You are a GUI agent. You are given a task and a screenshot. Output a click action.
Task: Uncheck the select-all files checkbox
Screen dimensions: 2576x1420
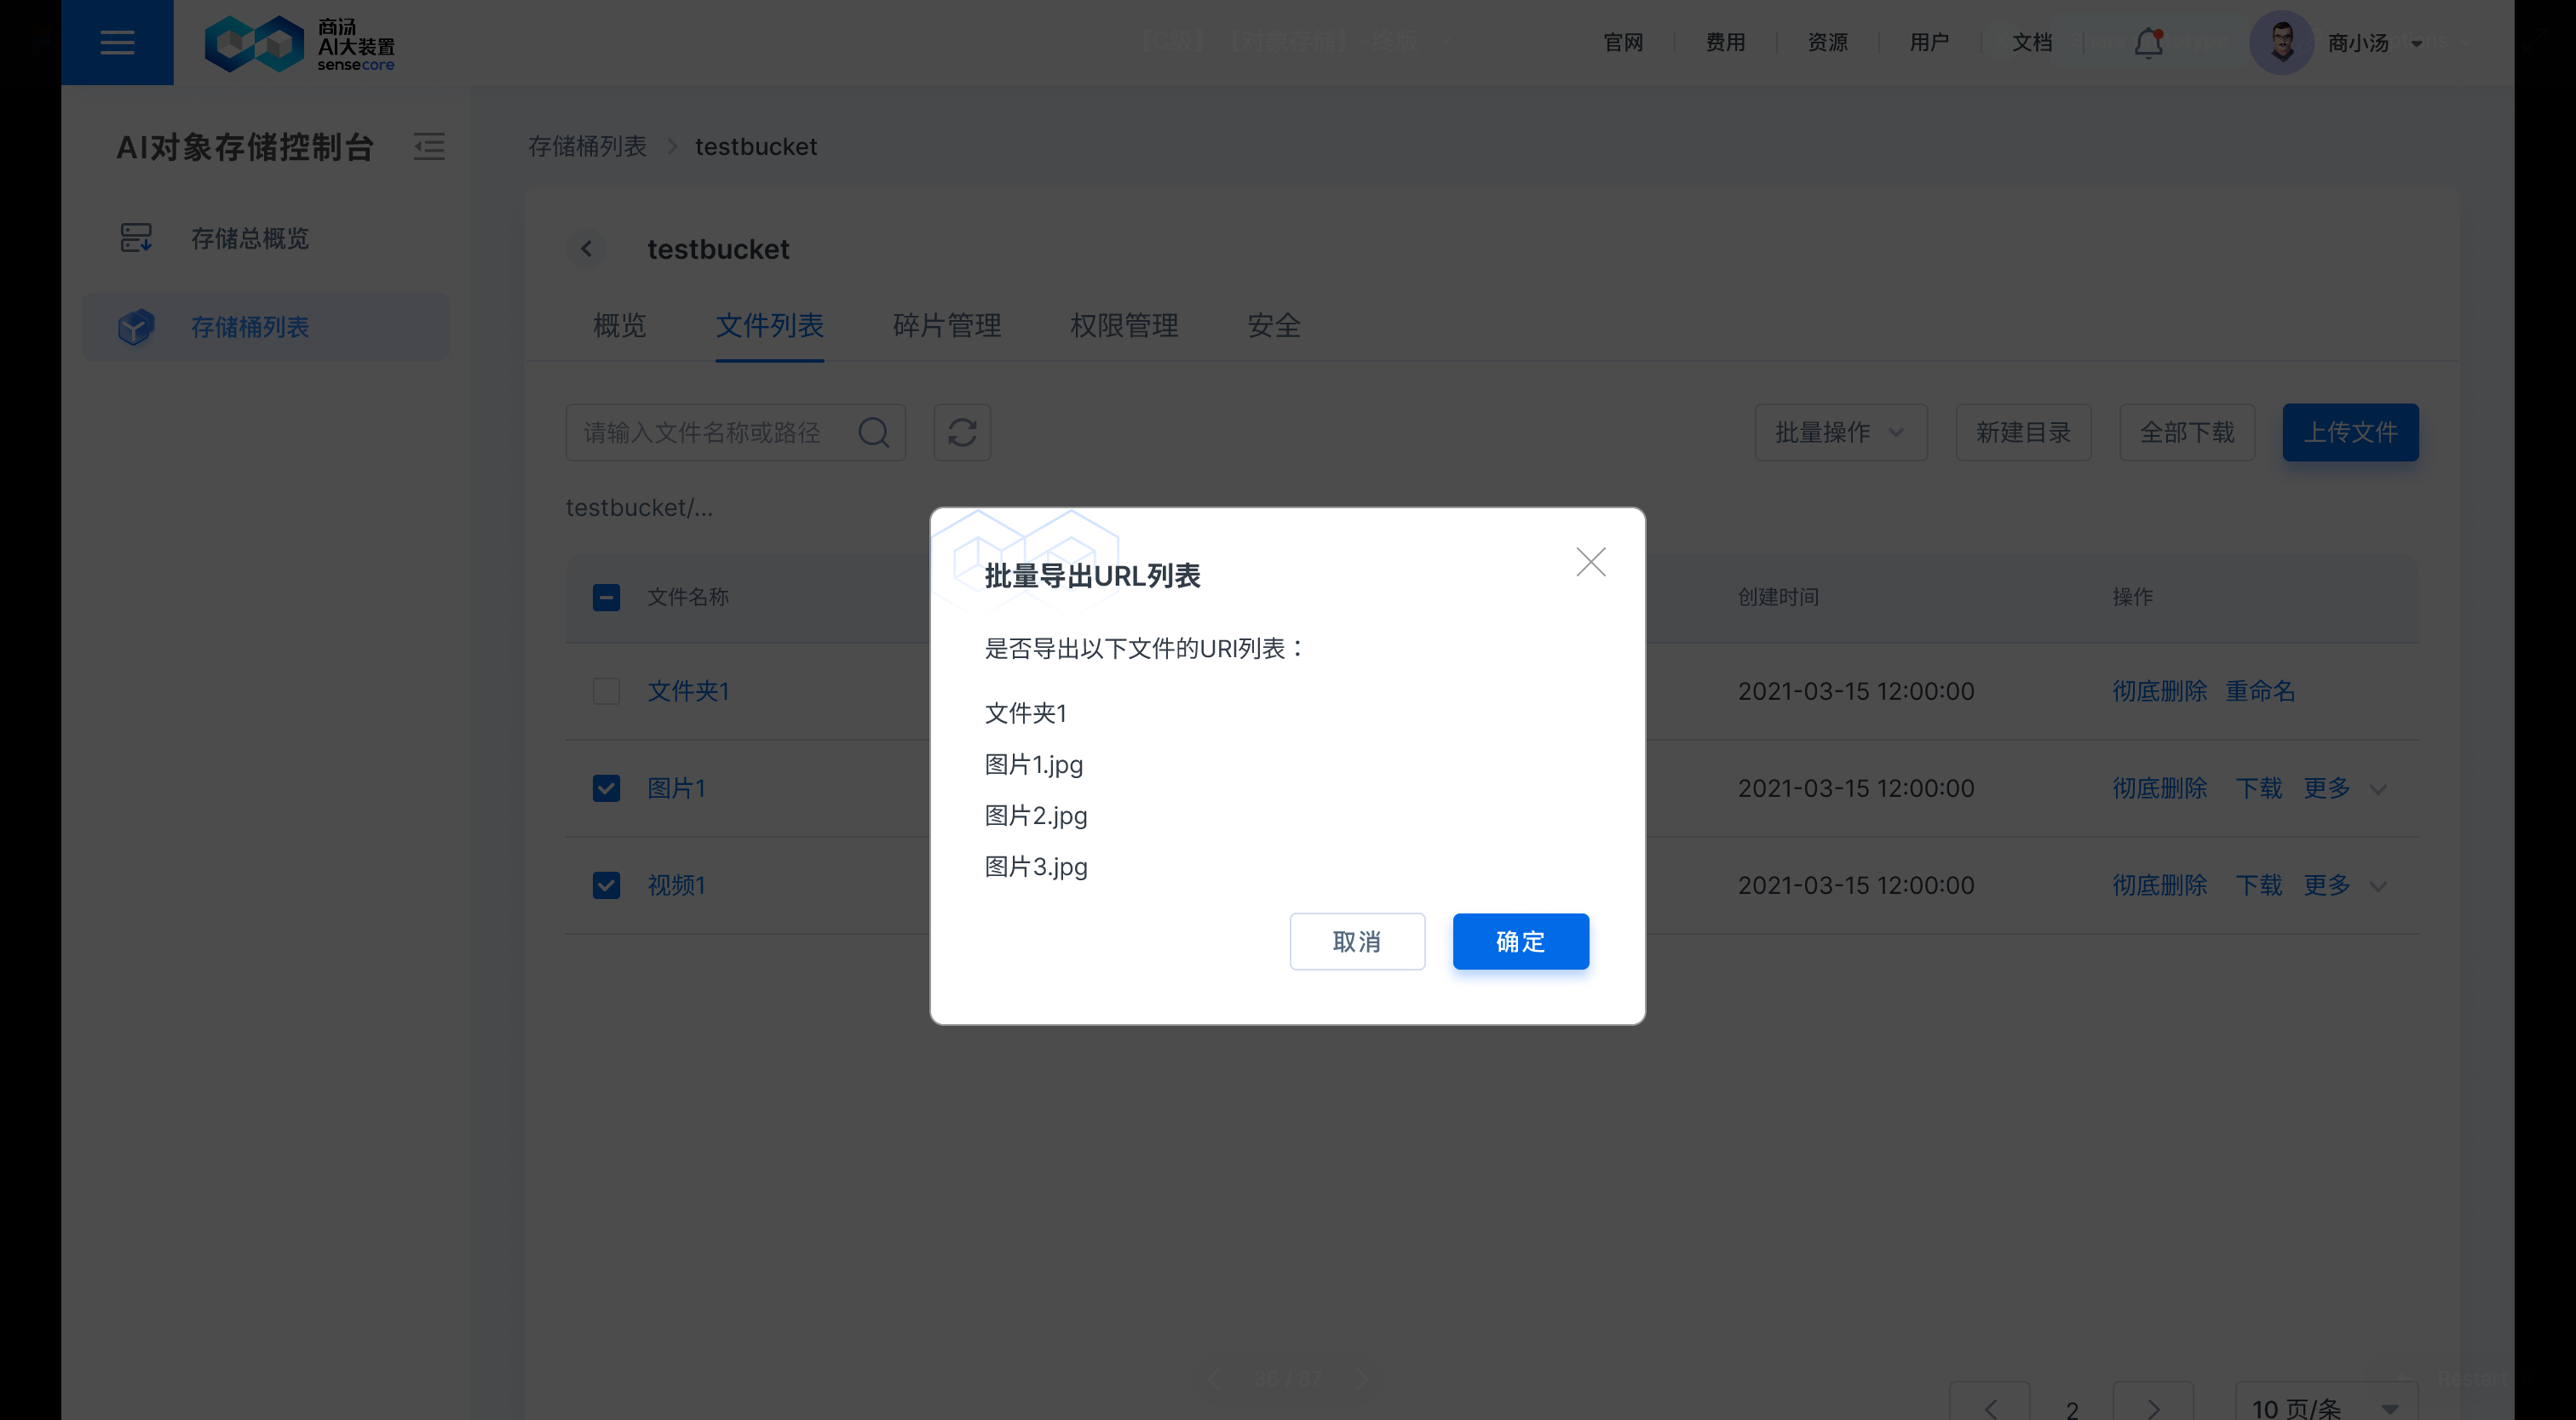606,597
